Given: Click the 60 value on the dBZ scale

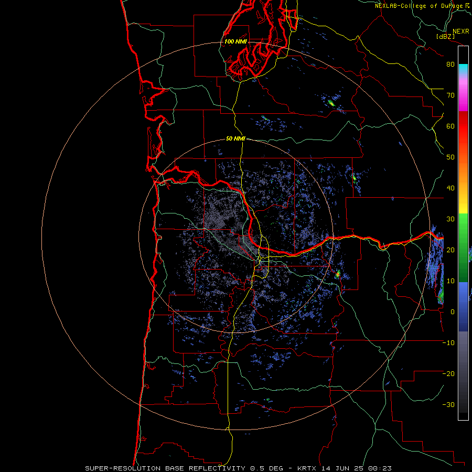Looking at the screenshot, I should pyautogui.click(x=450, y=126).
